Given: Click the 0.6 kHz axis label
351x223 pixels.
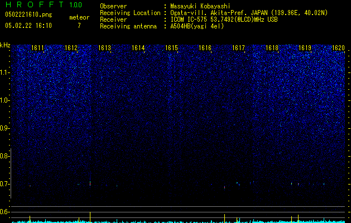Looking at the screenshot, I should tap(5, 212).
